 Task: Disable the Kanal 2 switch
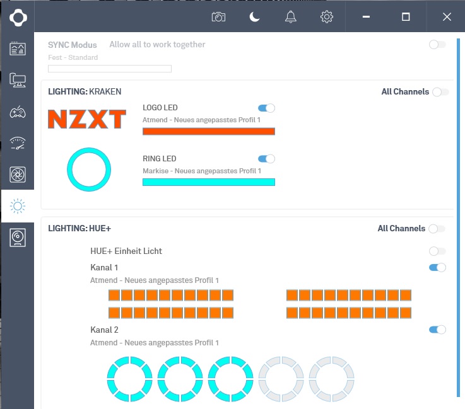(x=437, y=330)
